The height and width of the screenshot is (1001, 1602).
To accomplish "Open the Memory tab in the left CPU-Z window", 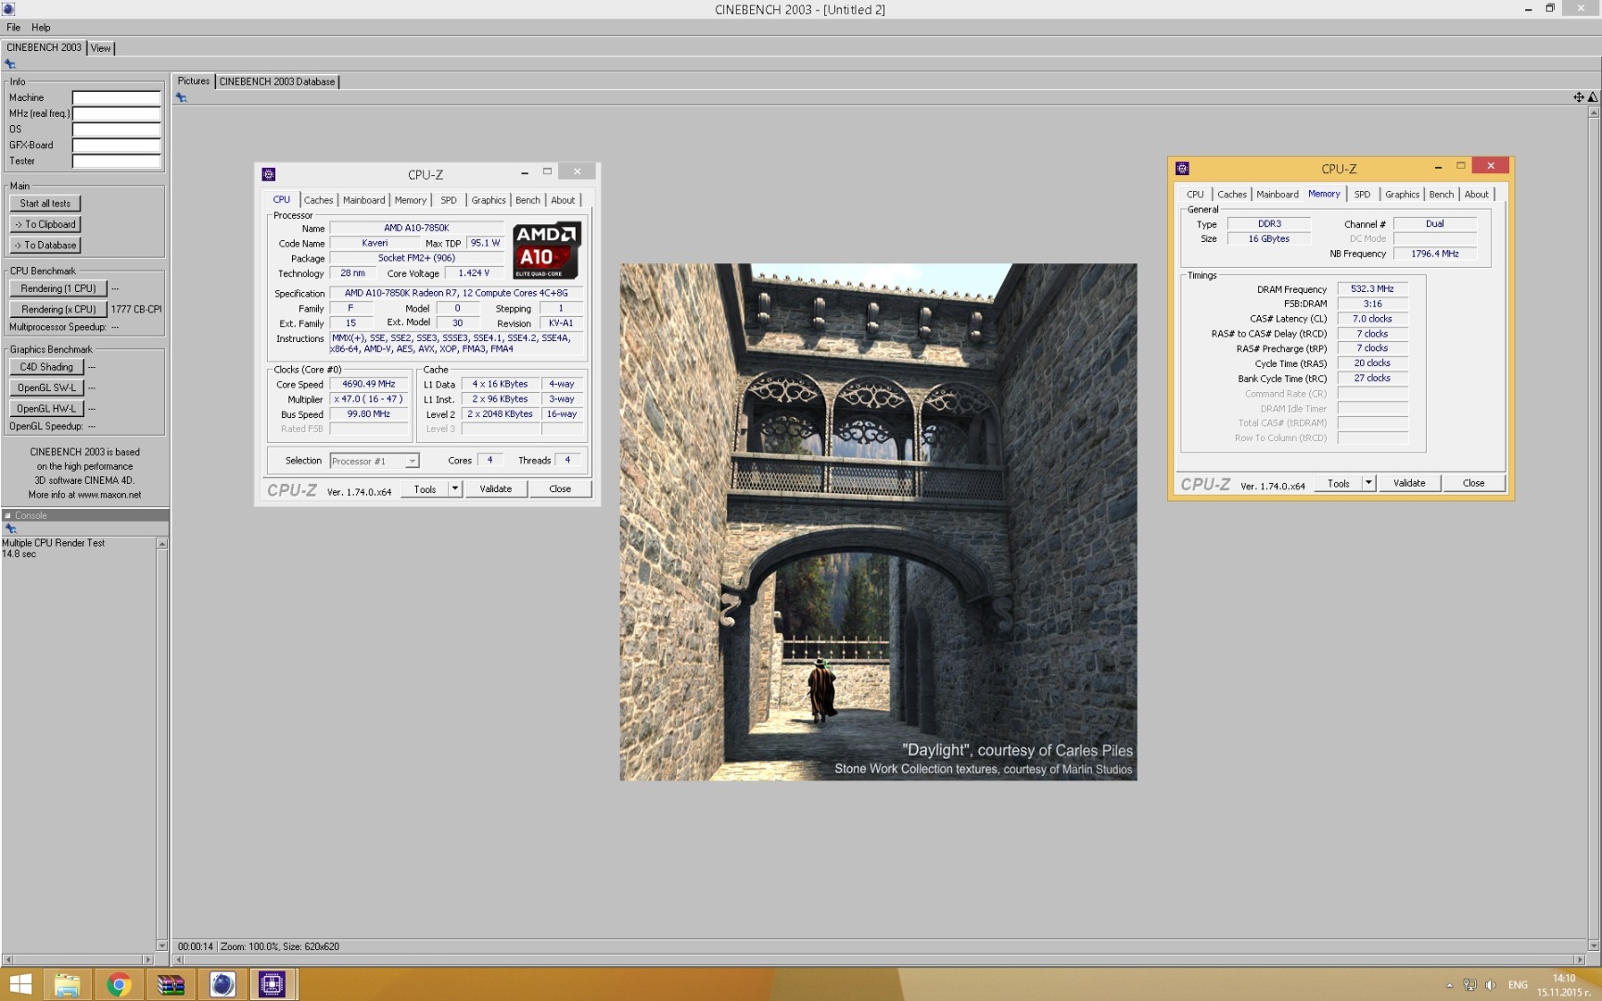I will point(411,200).
